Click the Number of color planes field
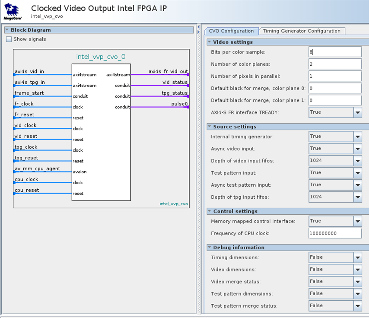Image resolution: width=369 pixels, height=318 pixels. point(335,64)
